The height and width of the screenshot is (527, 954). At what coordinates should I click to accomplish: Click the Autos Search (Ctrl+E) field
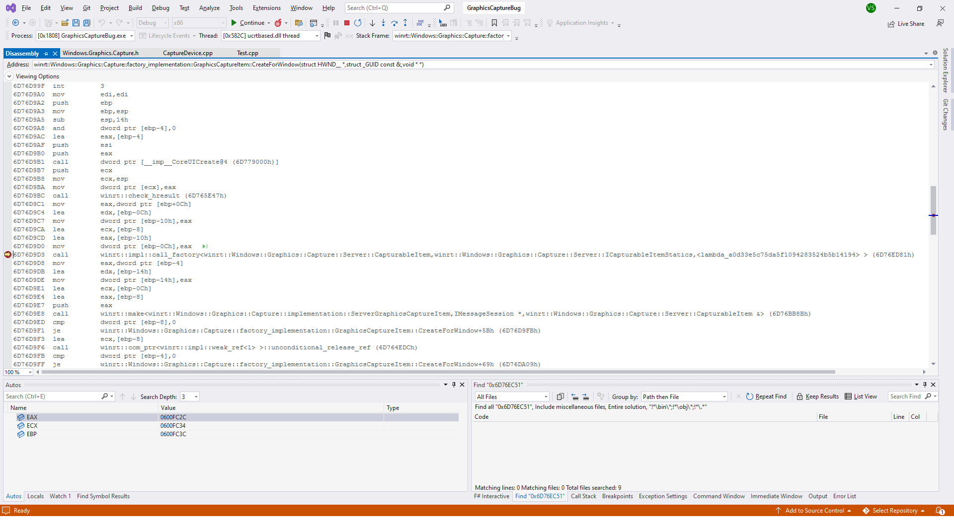click(x=59, y=396)
